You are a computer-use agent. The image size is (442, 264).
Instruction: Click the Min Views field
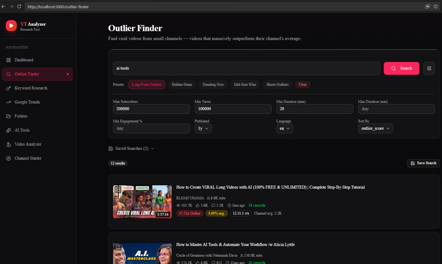[x=233, y=109]
